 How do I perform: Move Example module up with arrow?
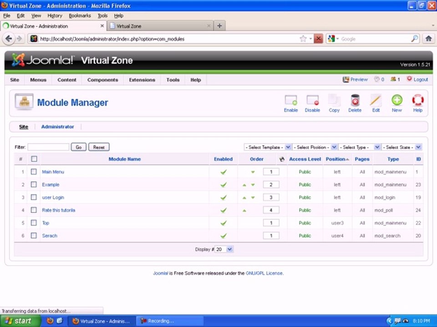click(244, 185)
